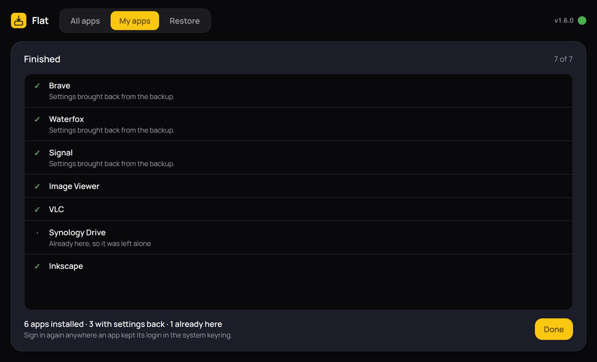Image resolution: width=597 pixels, height=362 pixels.
Task: Select the Signal app name
Action: (x=61, y=153)
